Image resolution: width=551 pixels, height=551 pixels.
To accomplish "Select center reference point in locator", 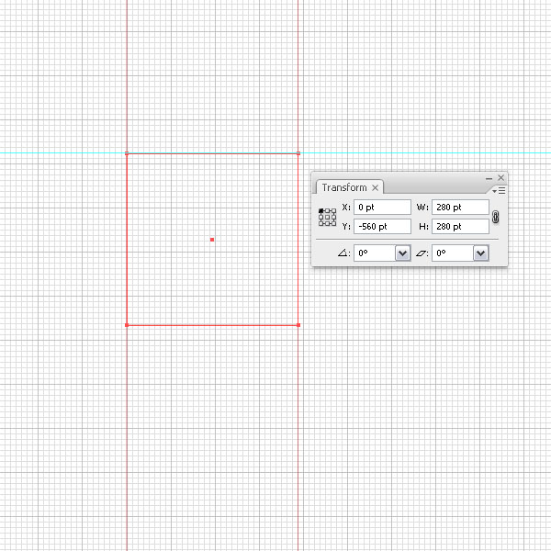I will [x=327, y=217].
